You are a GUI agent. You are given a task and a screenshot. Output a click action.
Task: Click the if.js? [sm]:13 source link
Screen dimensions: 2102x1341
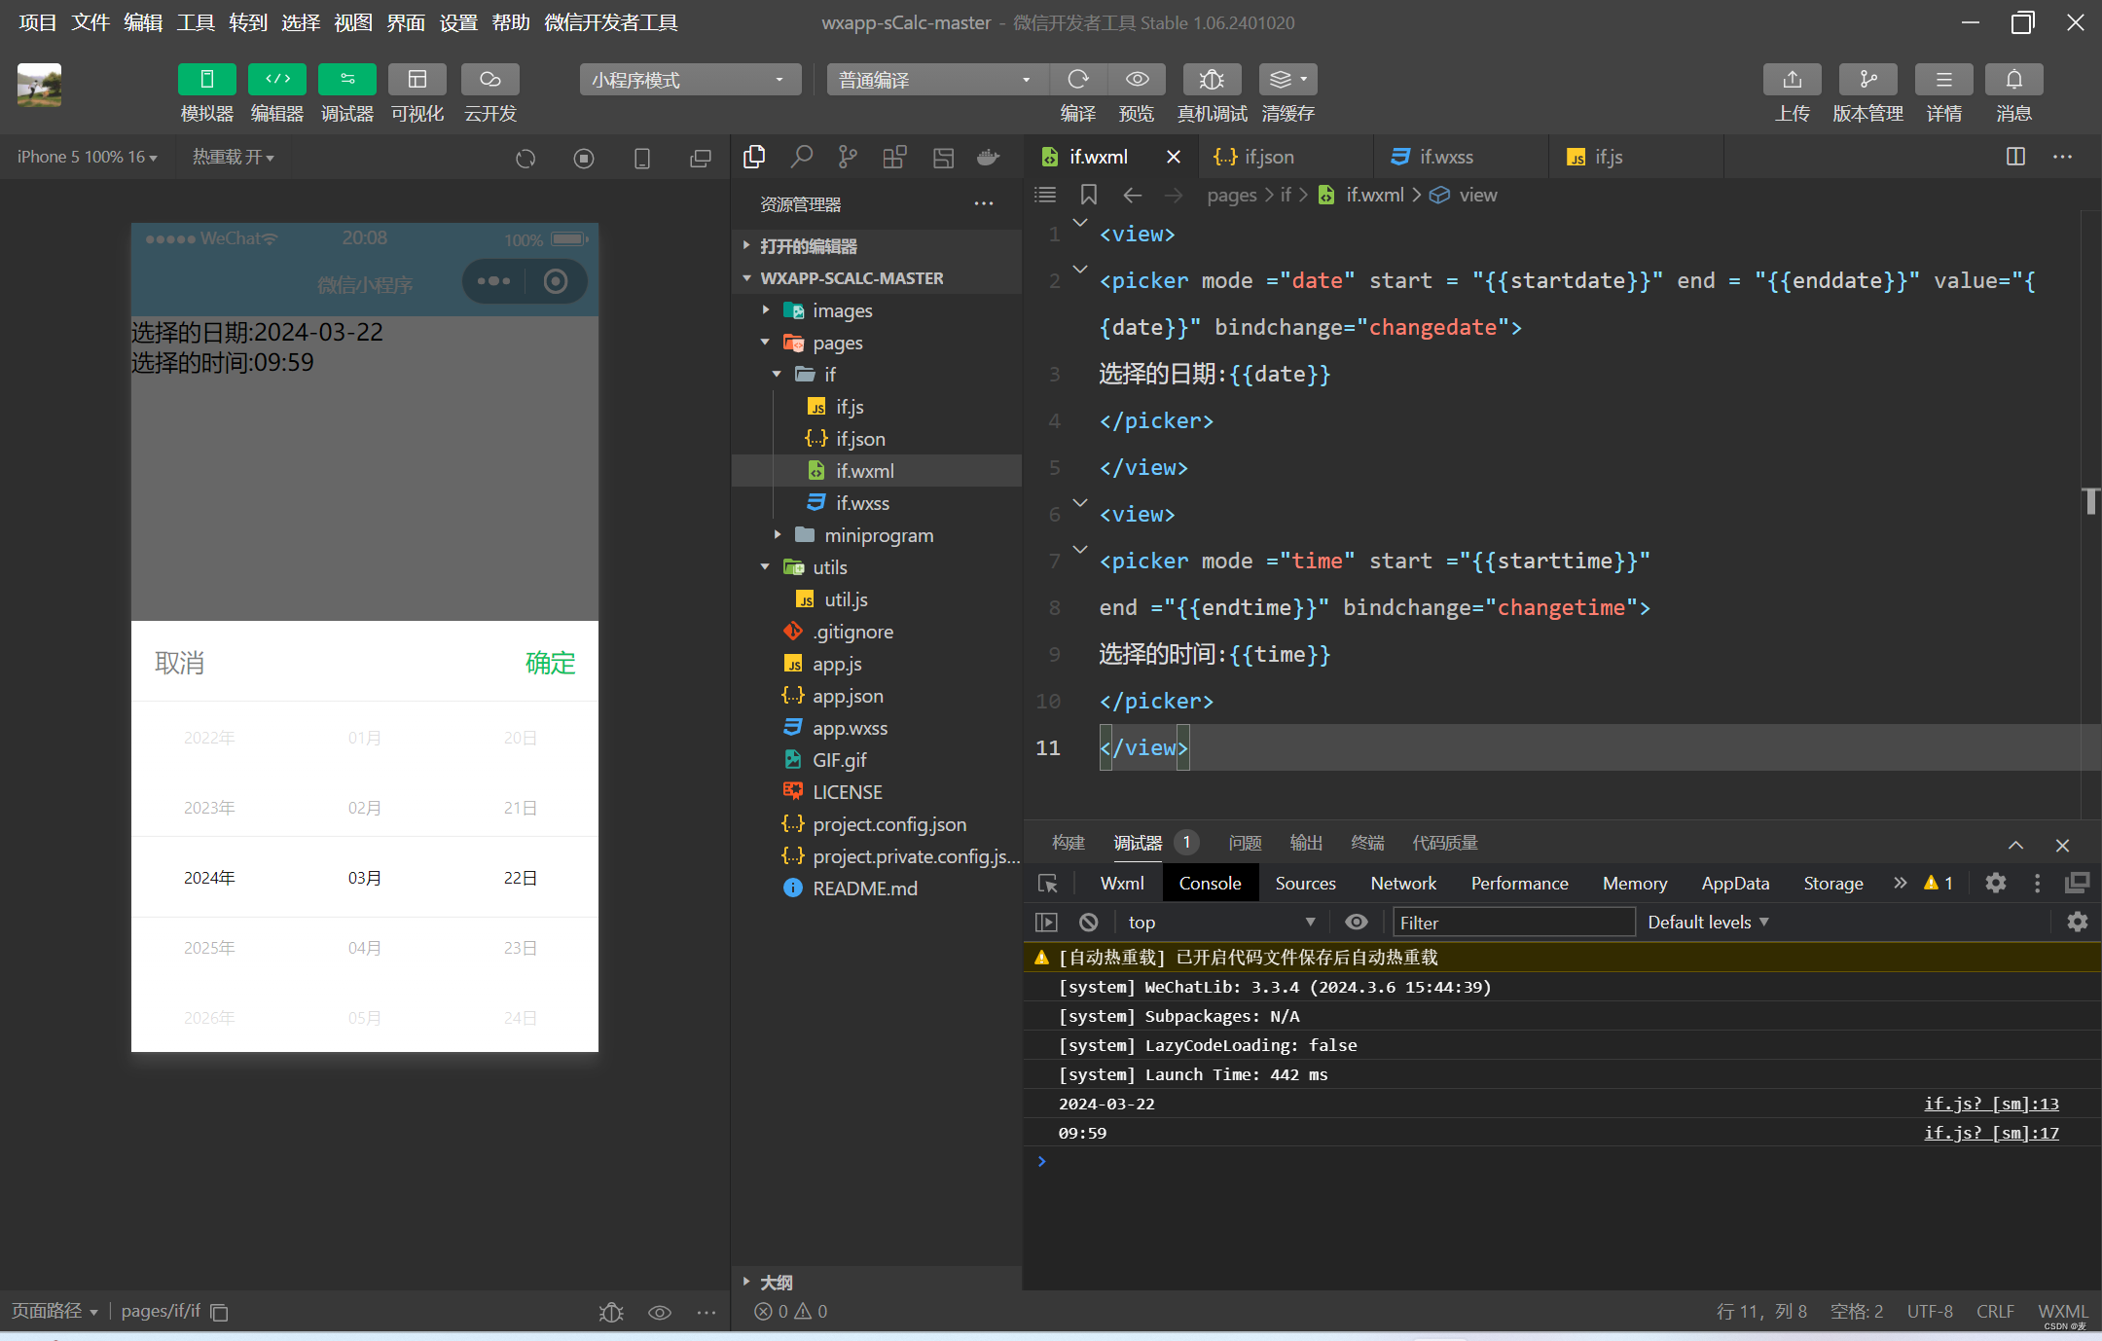coord(1990,1104)
